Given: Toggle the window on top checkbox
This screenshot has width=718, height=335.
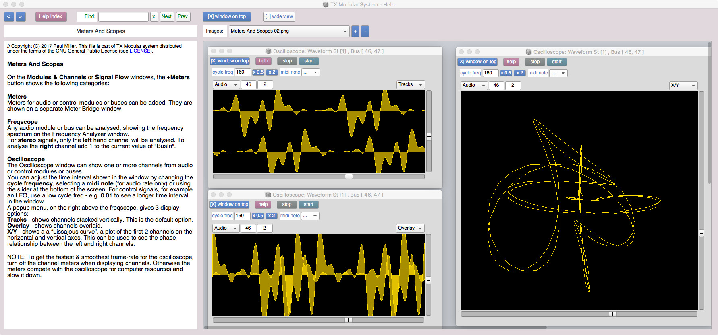Looking at the screenshot, I should point(226,17).
